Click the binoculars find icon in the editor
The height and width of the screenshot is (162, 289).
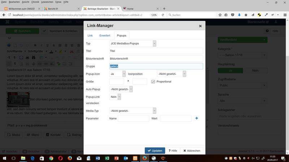(34, 58)
